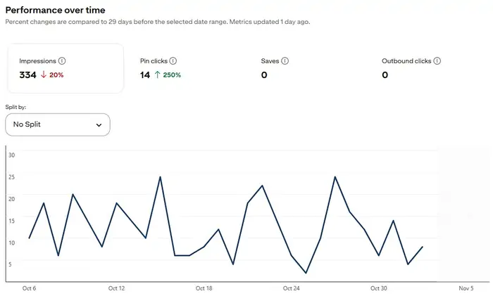
Task: Click the Split by dropdown chevron arrow
Action: [x=99, y=125]
